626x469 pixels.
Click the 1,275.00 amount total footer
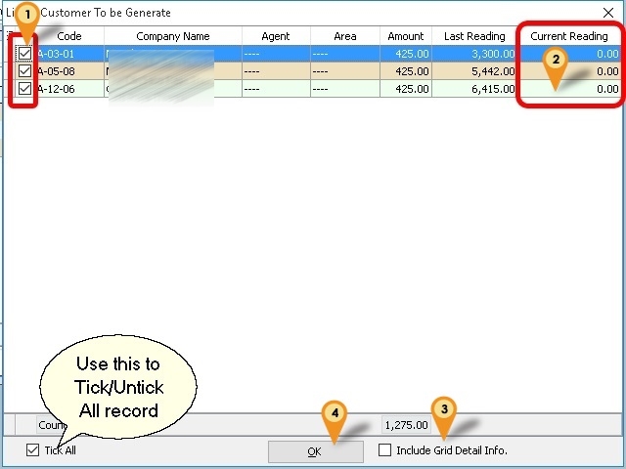point(403,425)
